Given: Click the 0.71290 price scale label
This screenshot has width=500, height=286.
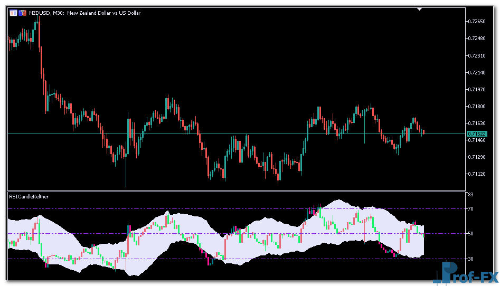Looking at the screenshot, I should coord(477,157).
